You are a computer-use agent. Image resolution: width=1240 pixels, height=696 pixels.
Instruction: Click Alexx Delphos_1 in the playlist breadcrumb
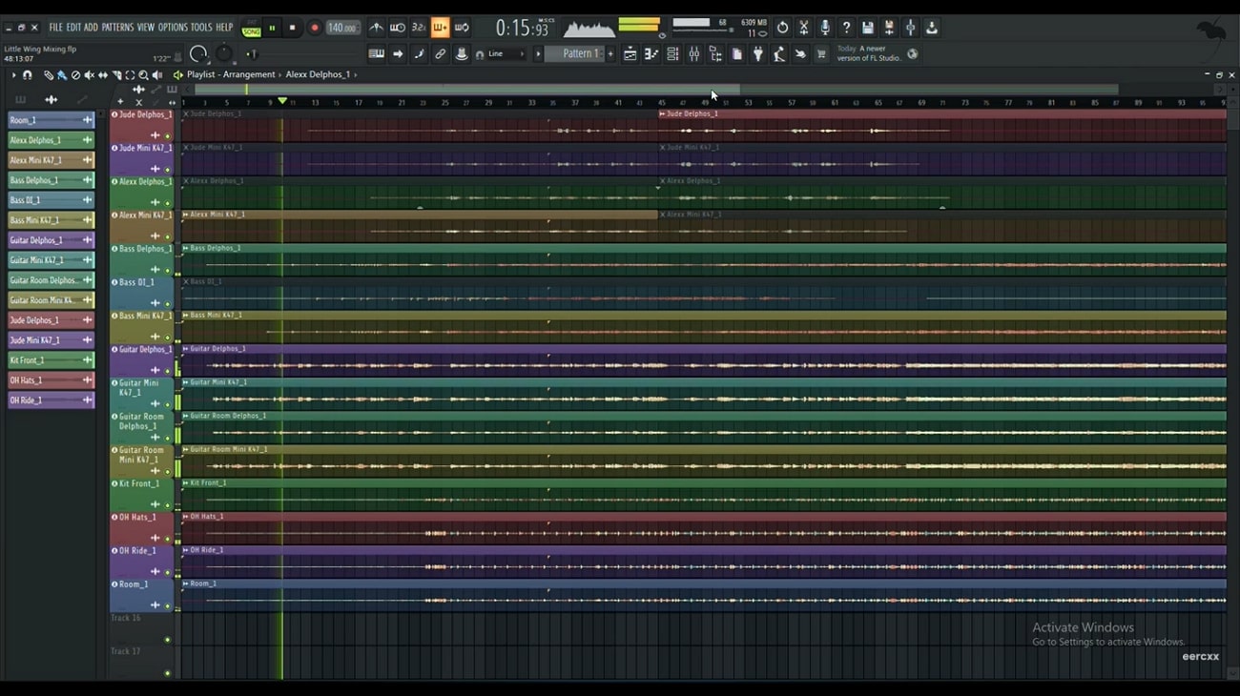click(x=318, y=74)
